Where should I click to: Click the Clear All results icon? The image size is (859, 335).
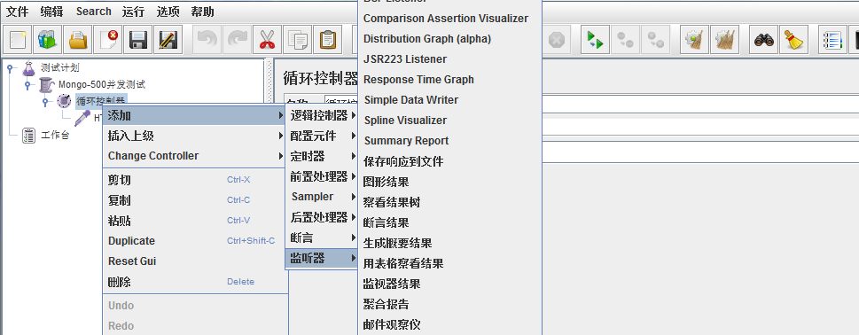724,39
